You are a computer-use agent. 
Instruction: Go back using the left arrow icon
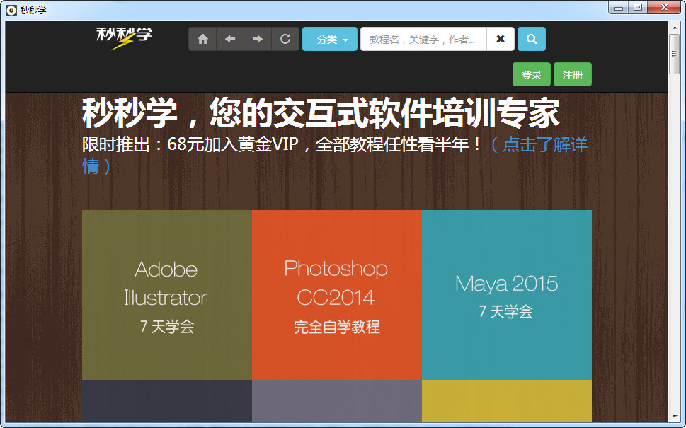[x=230, y=40]
